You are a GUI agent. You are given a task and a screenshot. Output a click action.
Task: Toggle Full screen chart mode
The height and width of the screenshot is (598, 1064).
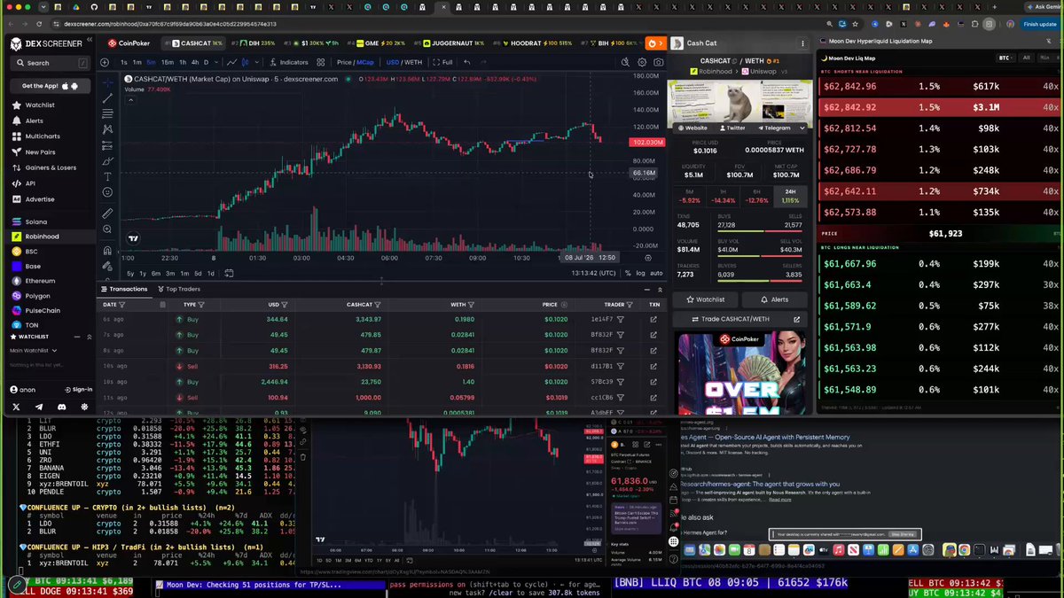tap(442, 62)
